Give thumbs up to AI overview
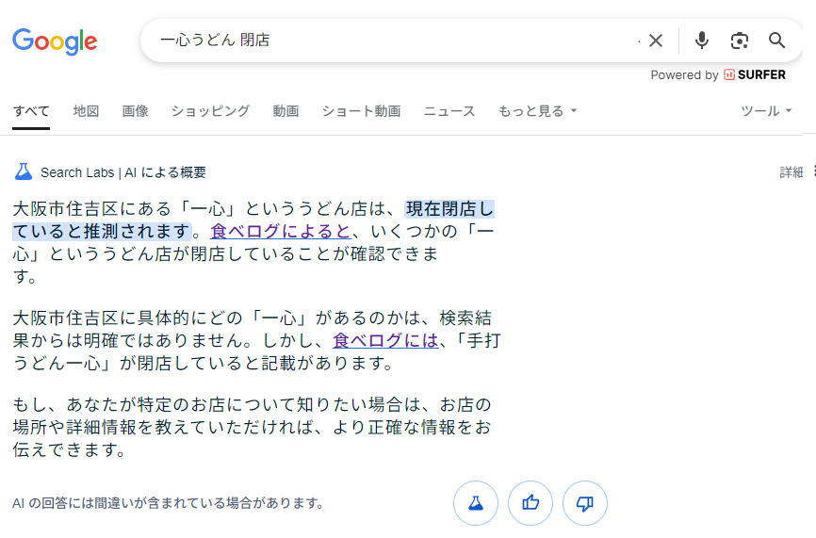 point(530,503)
